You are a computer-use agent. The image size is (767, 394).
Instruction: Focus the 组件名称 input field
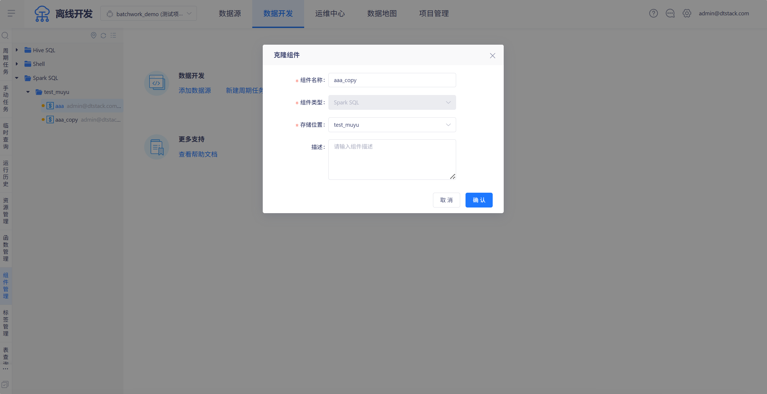pyautogui.click(x=392, y=80)
